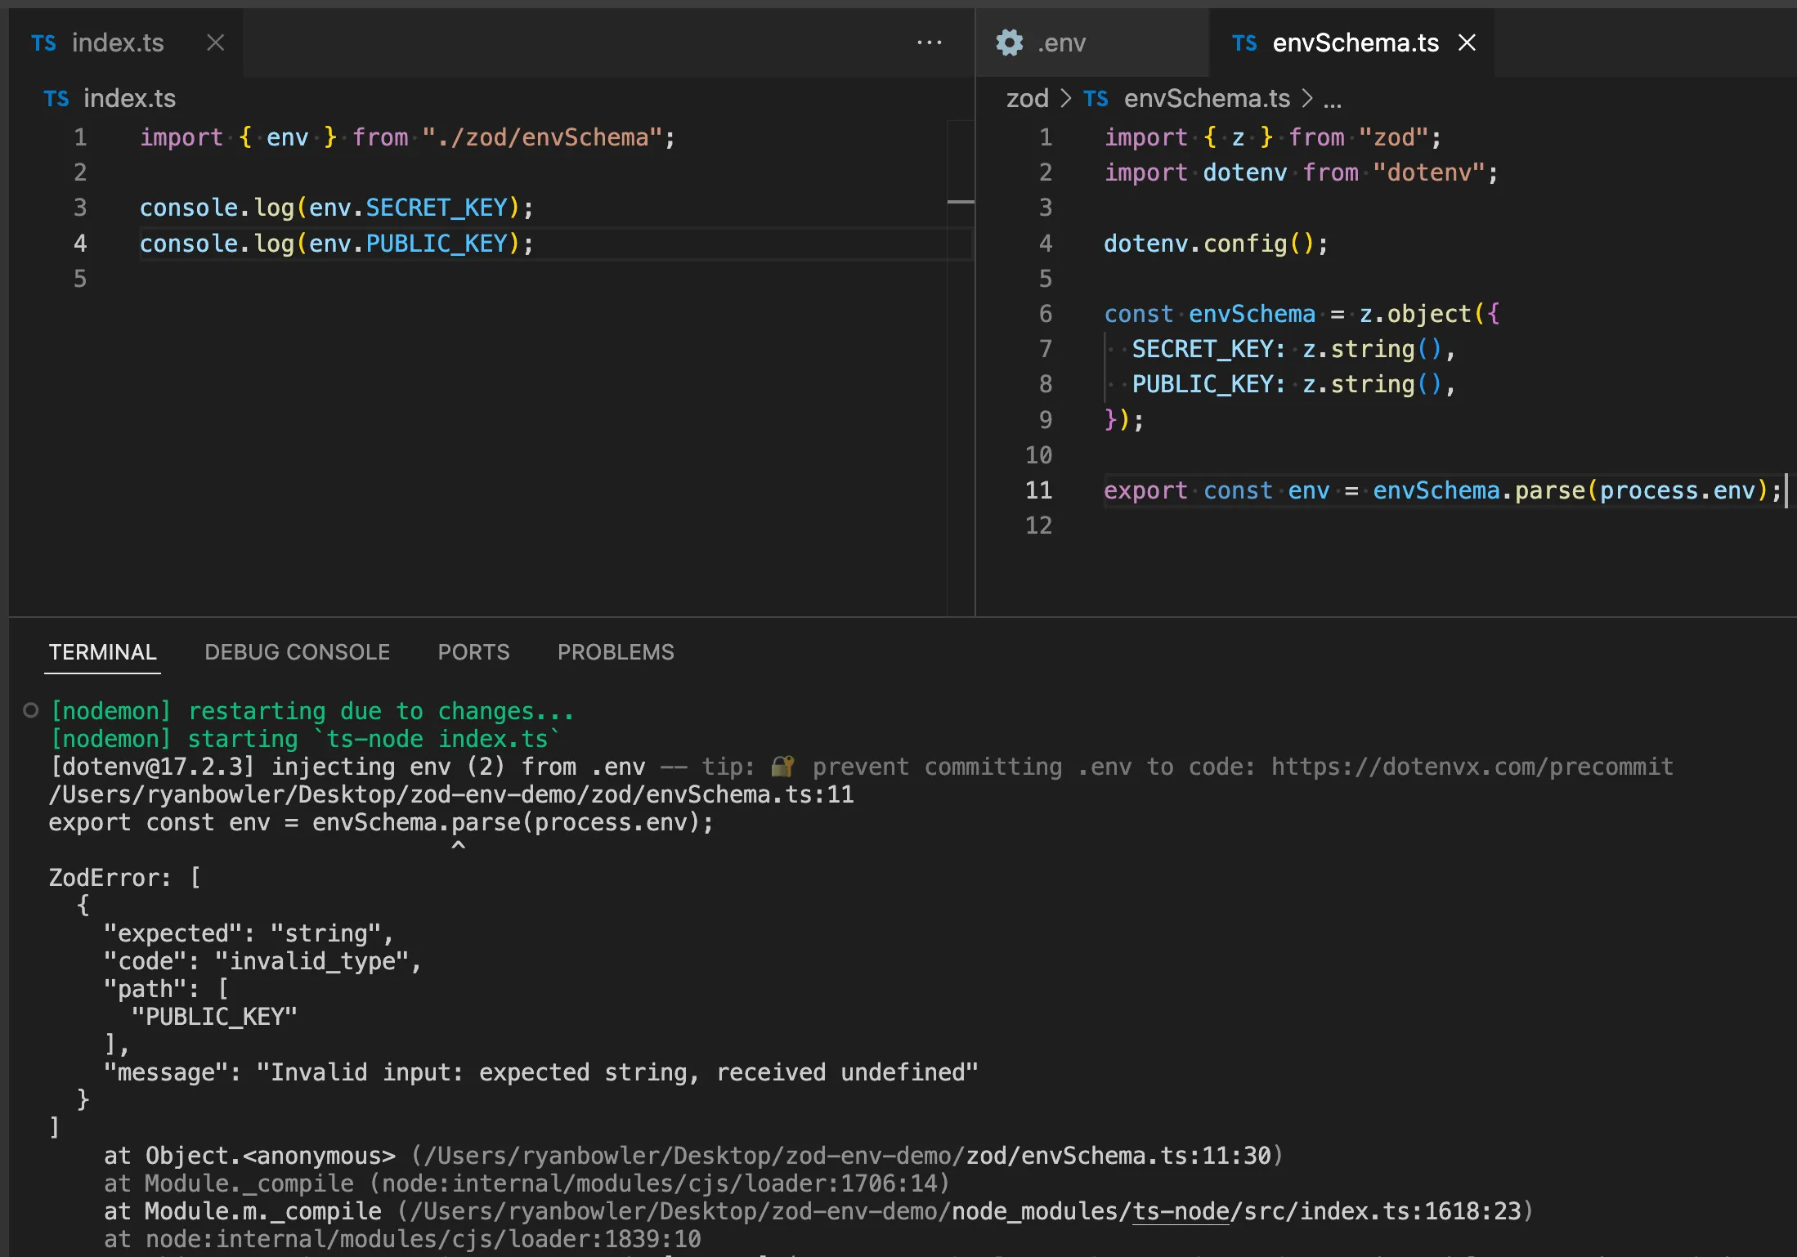This screenshot has height=1257, width=1797.
Task: Click the TS icon on index.ts tab
Action: tap(44, 42)
